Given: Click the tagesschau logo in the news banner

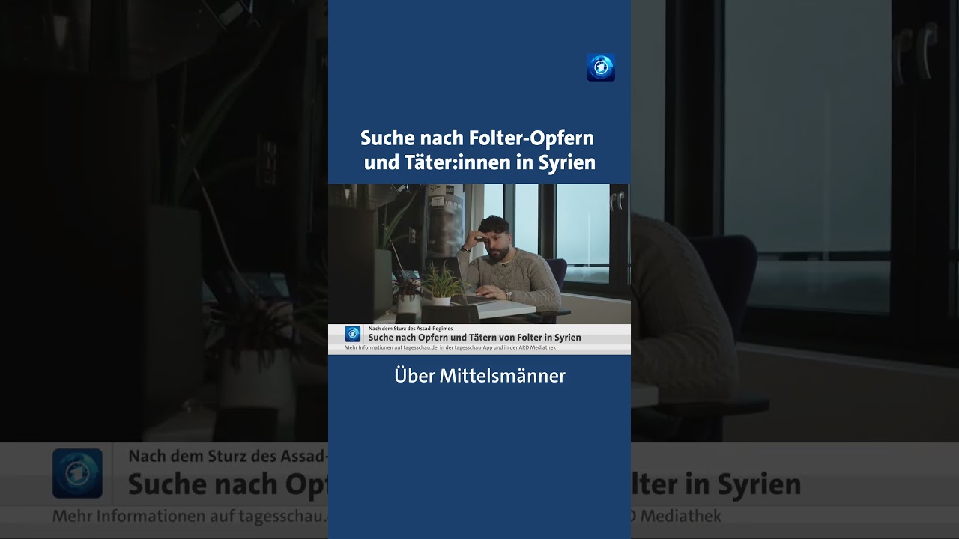Looking at the screenshot, I should coord(352,334).
